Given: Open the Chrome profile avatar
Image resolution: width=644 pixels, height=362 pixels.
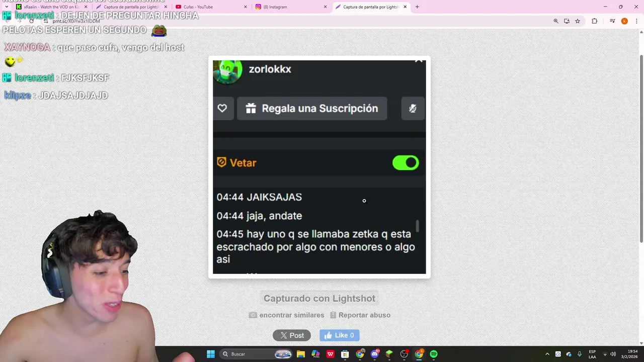Looking at the screenshot, I should tap(624, 21).
